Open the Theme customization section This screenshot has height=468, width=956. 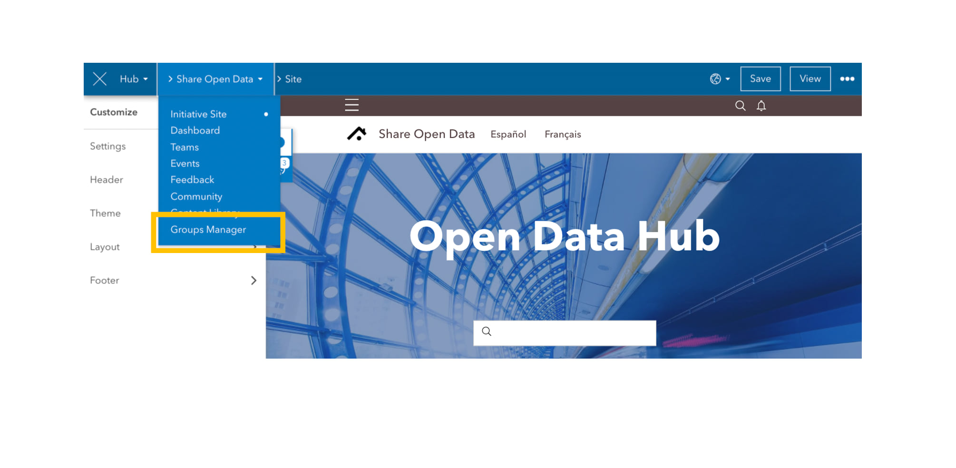[105, 213]
